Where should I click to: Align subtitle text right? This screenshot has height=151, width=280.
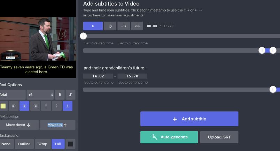pyautogui.click(x=35, y=106)
